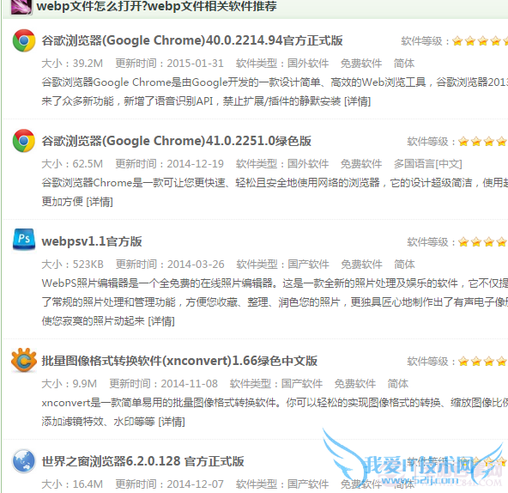Open the webps Ps icon
This screenshot has width=508, height=493.
(x=24, y=240)
